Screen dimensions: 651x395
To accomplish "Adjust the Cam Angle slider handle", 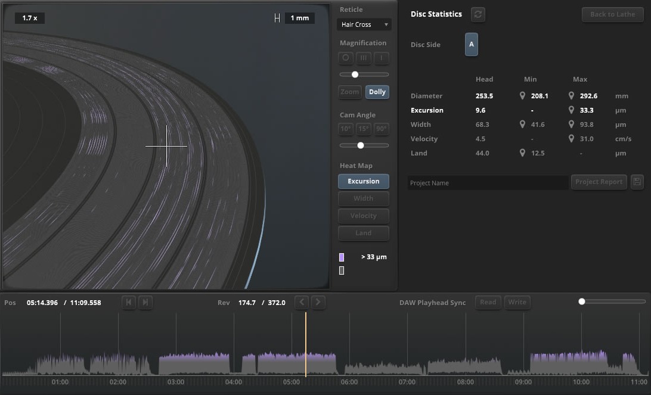I will [360, 145].
